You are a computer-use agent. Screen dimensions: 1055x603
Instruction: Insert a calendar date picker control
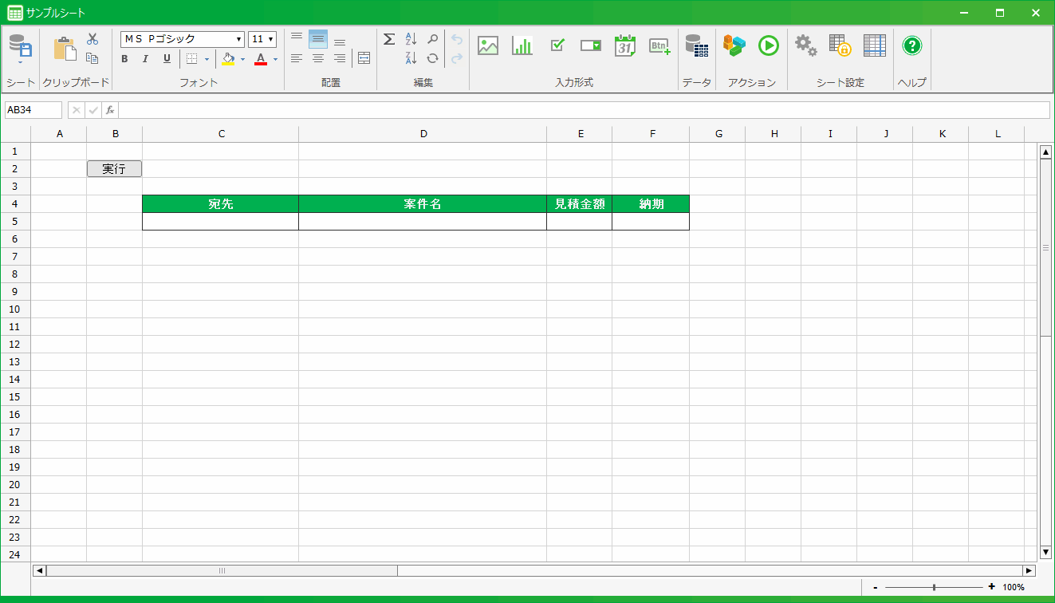625,45
